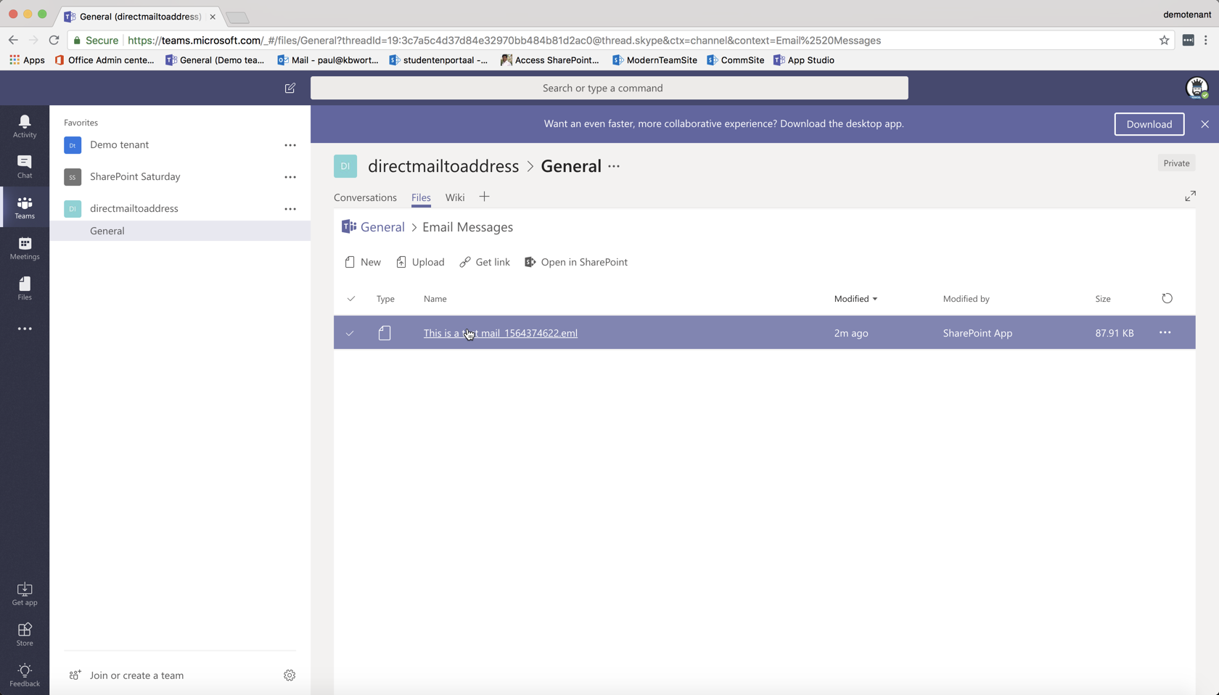Click the Get app download icon
This screenshot has height=695, width=1219.
pyautogui.click(x=25, y=593)
